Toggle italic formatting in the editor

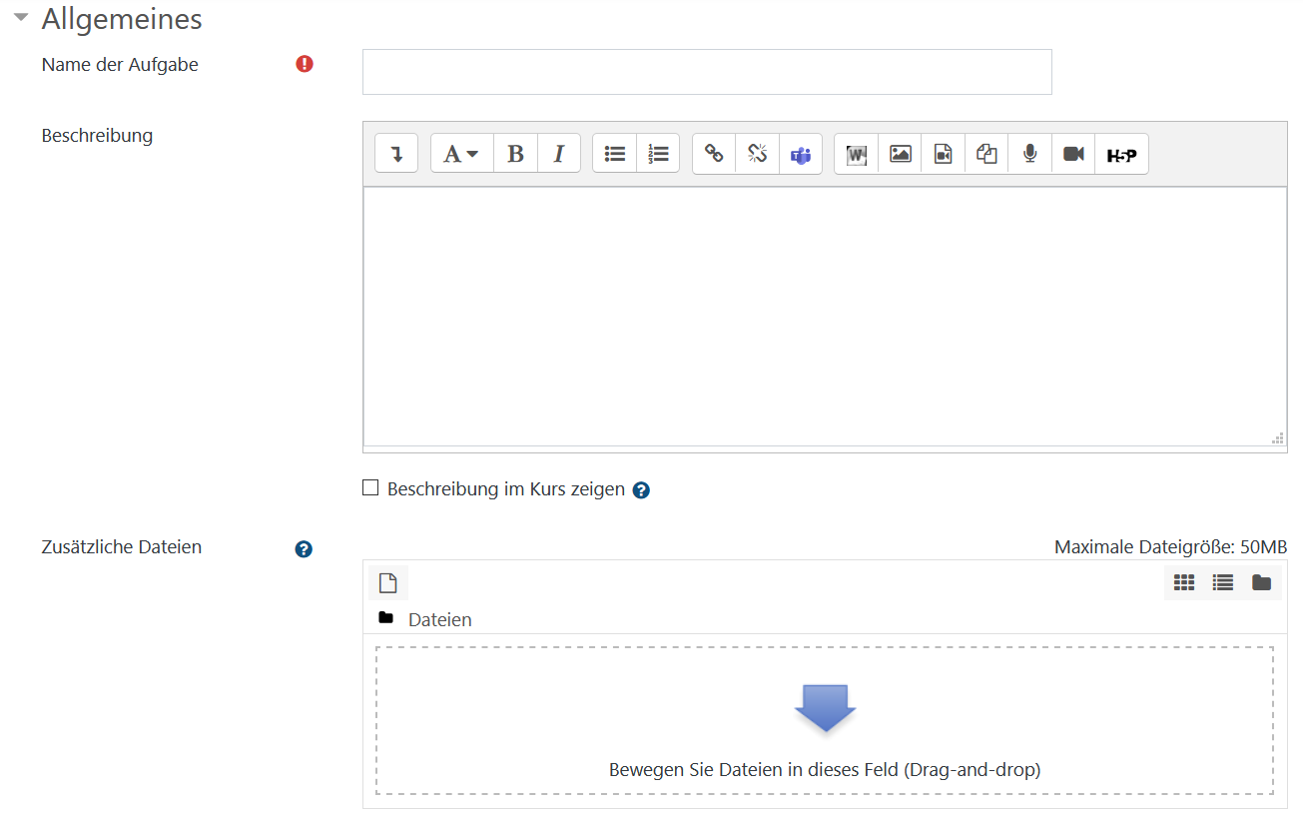[559, 154]
